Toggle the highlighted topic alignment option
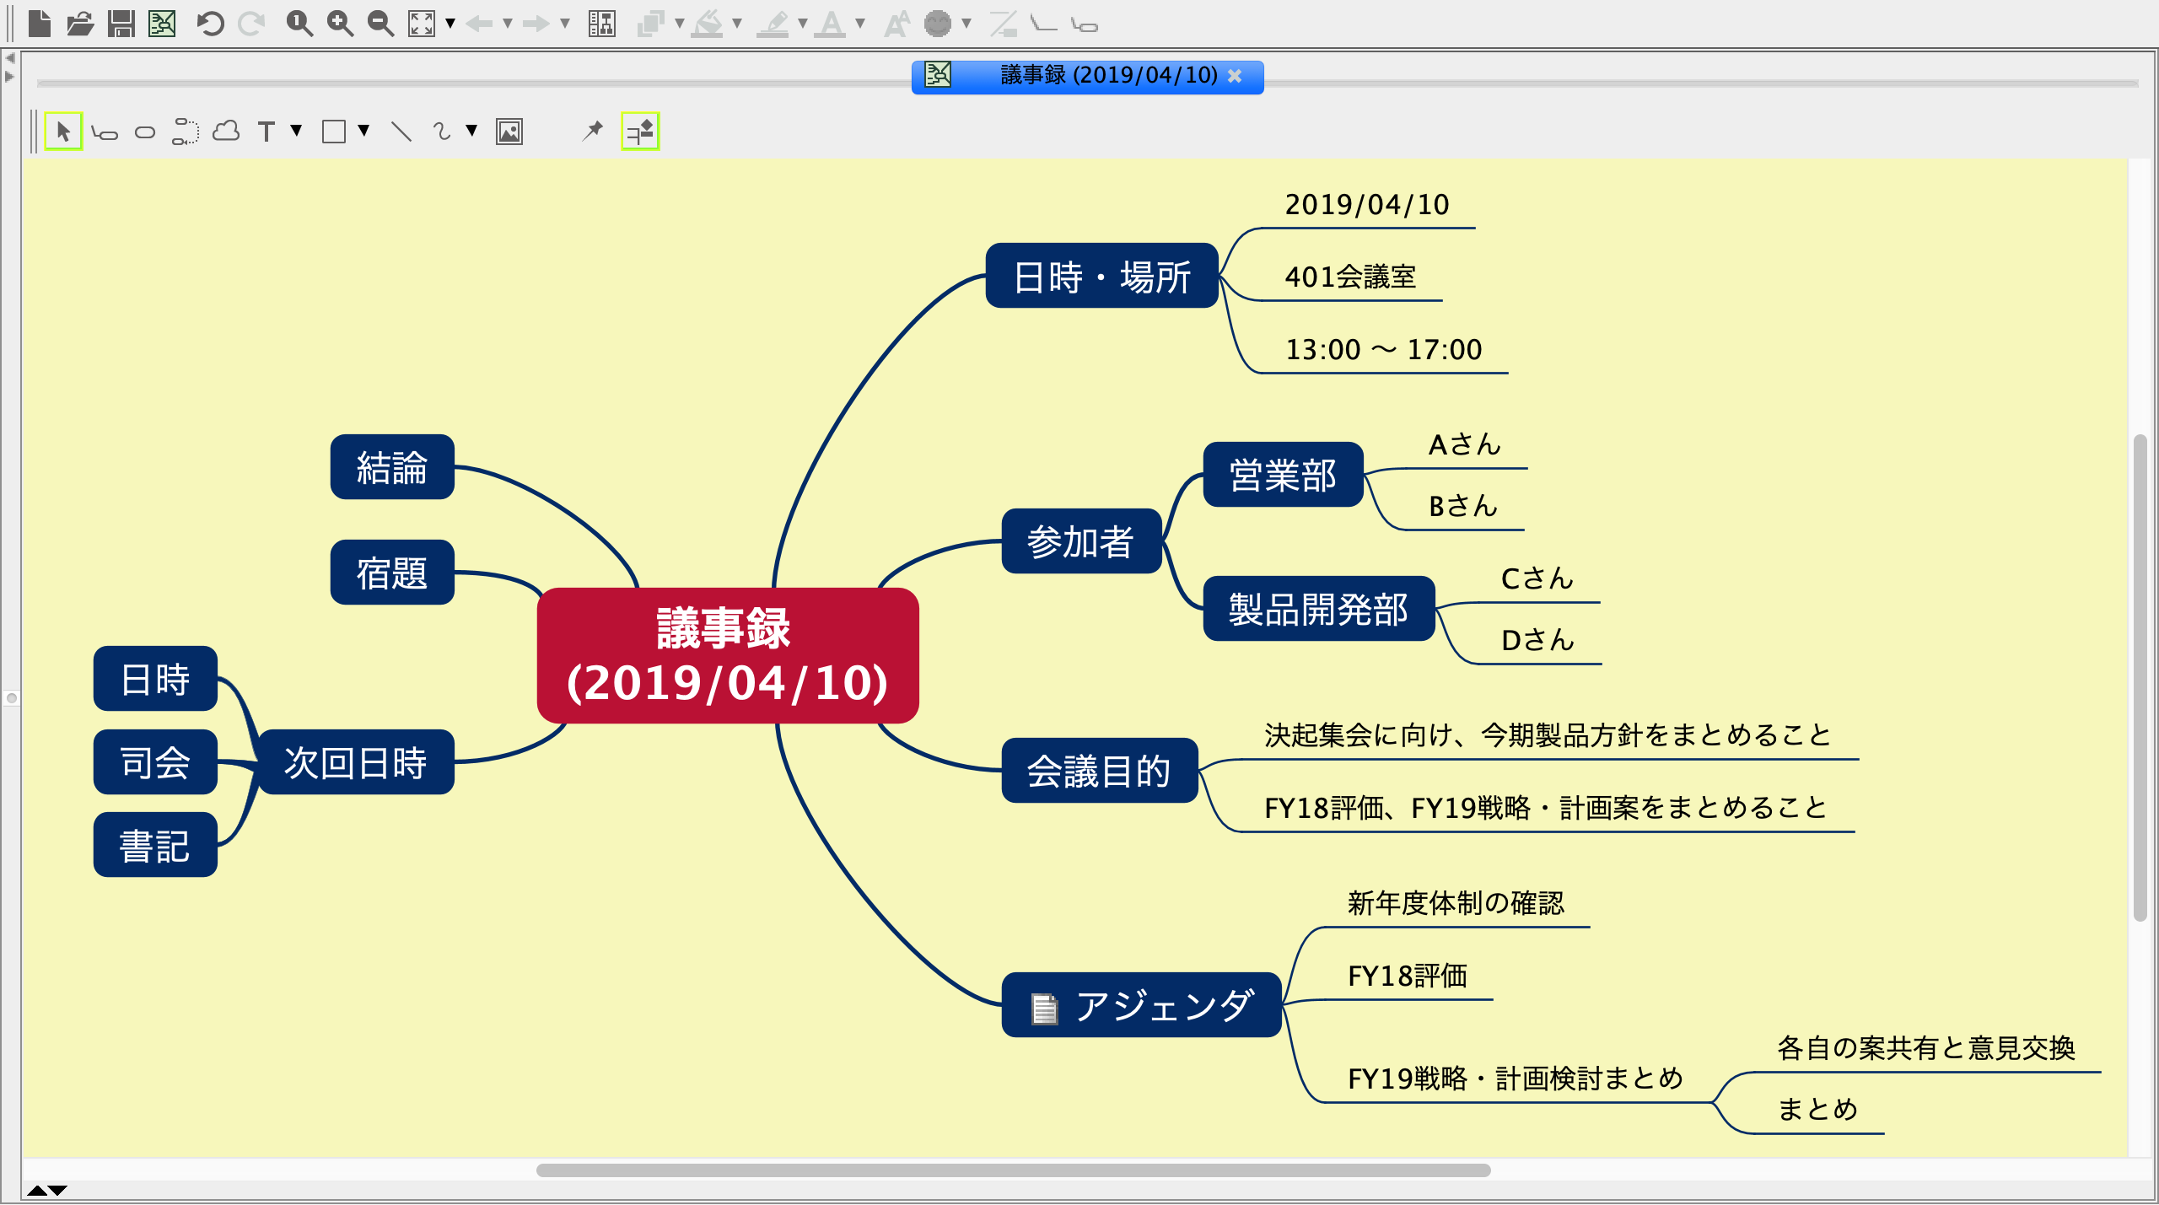Screen dimensions: 2159x1205 tap(640, 132)
